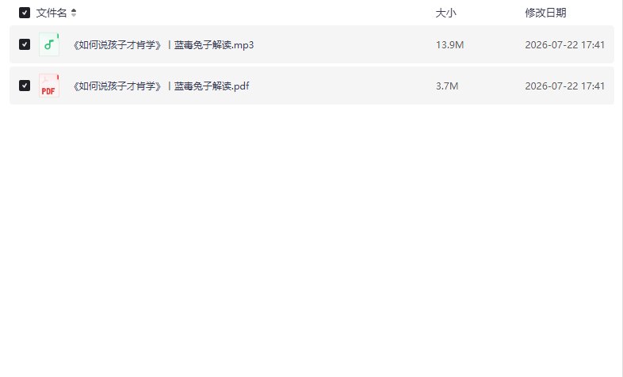Open 《如何说孩子才肯学》丨蓝毒兔子解读.pdf filename
This screenshot has width=623, height=377.
coord(160,86)
